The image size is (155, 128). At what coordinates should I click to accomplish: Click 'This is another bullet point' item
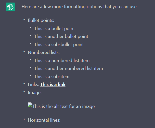point(61,36)
